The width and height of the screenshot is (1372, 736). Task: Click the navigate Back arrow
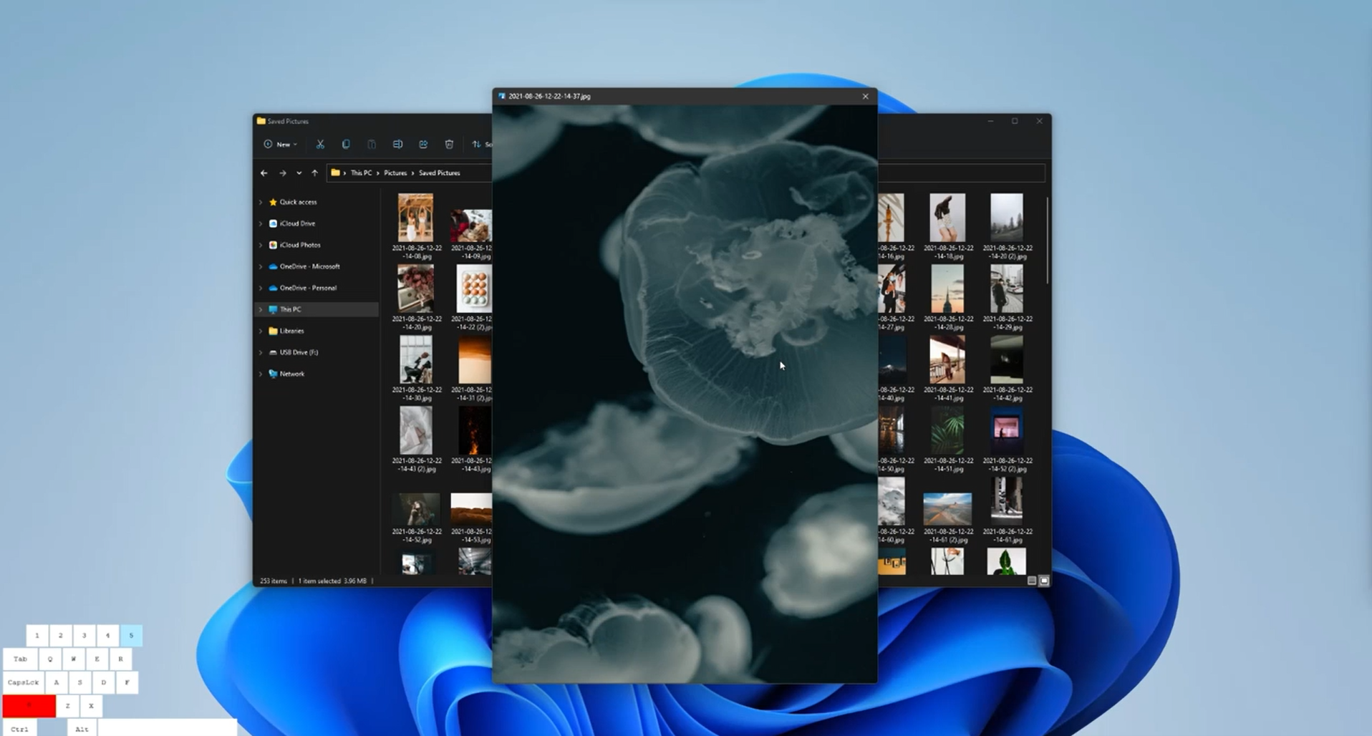pos(264,173)
